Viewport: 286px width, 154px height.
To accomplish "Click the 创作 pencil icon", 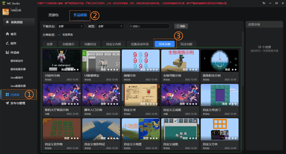I will [7, 43].
